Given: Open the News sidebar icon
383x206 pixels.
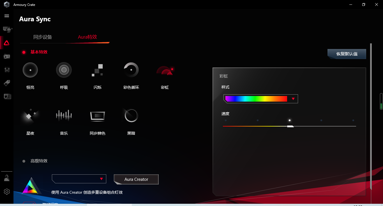Looking at the screenshot, I should click(x=7, y=96).
